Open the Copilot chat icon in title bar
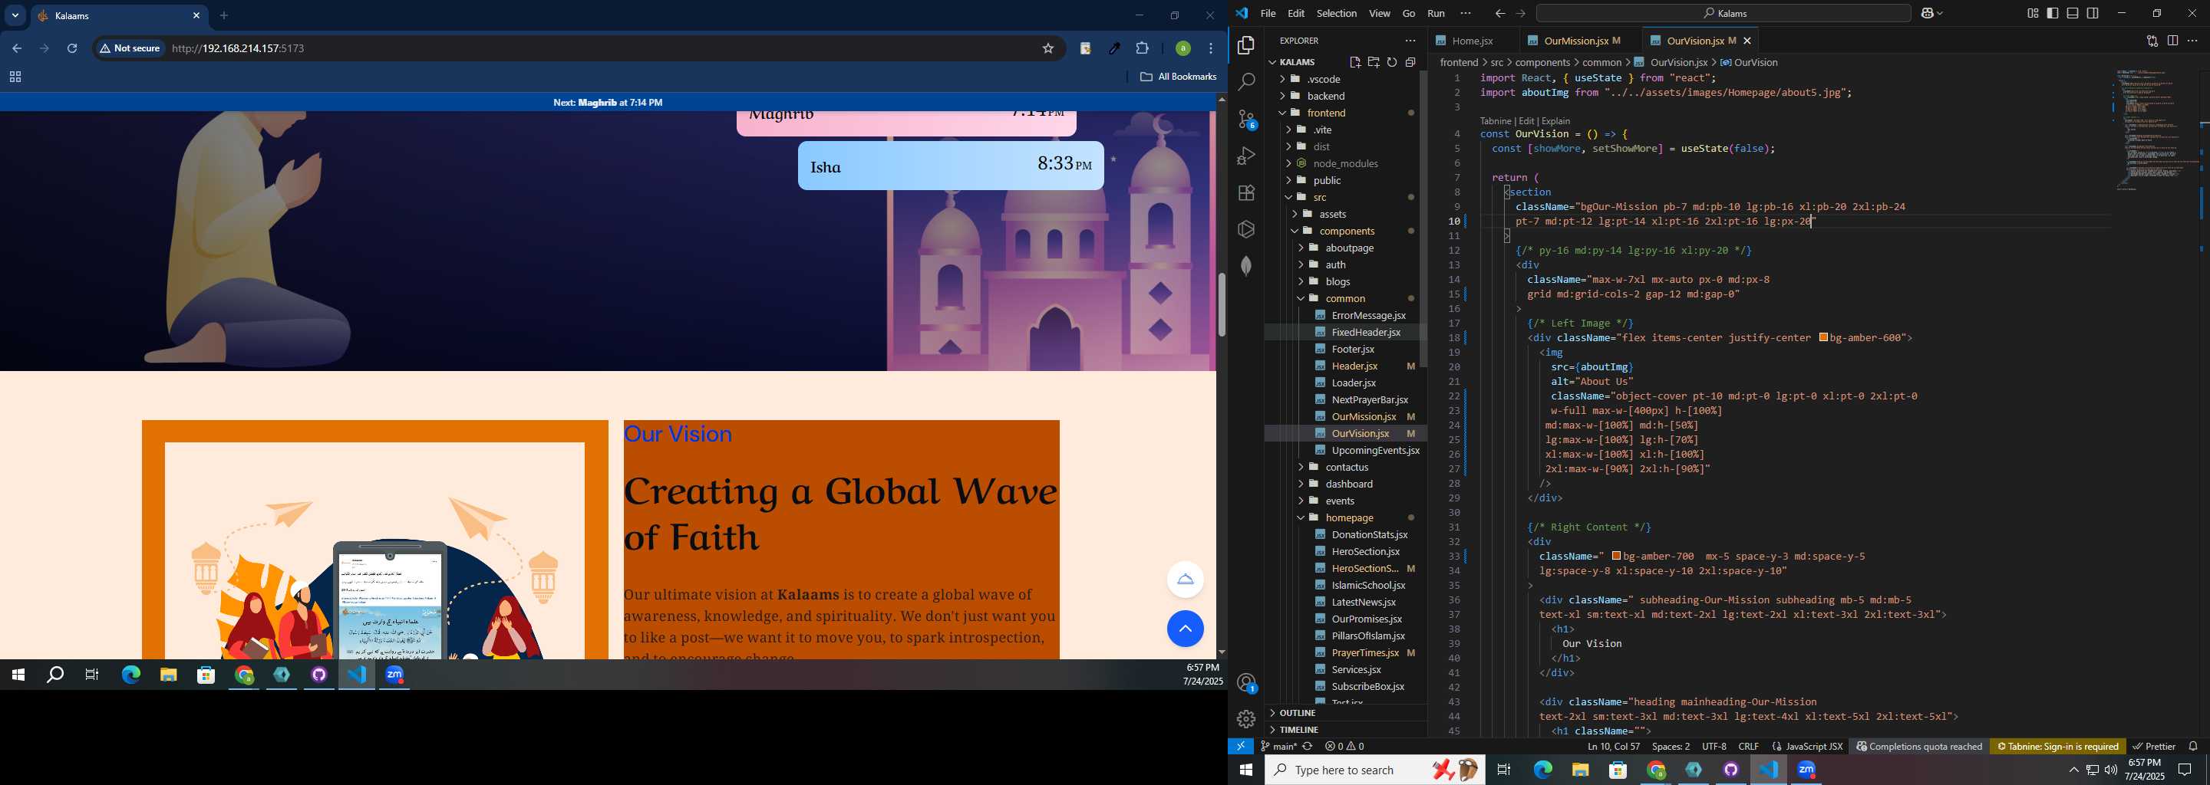2210x785 pixels. tap(1928, 14)
